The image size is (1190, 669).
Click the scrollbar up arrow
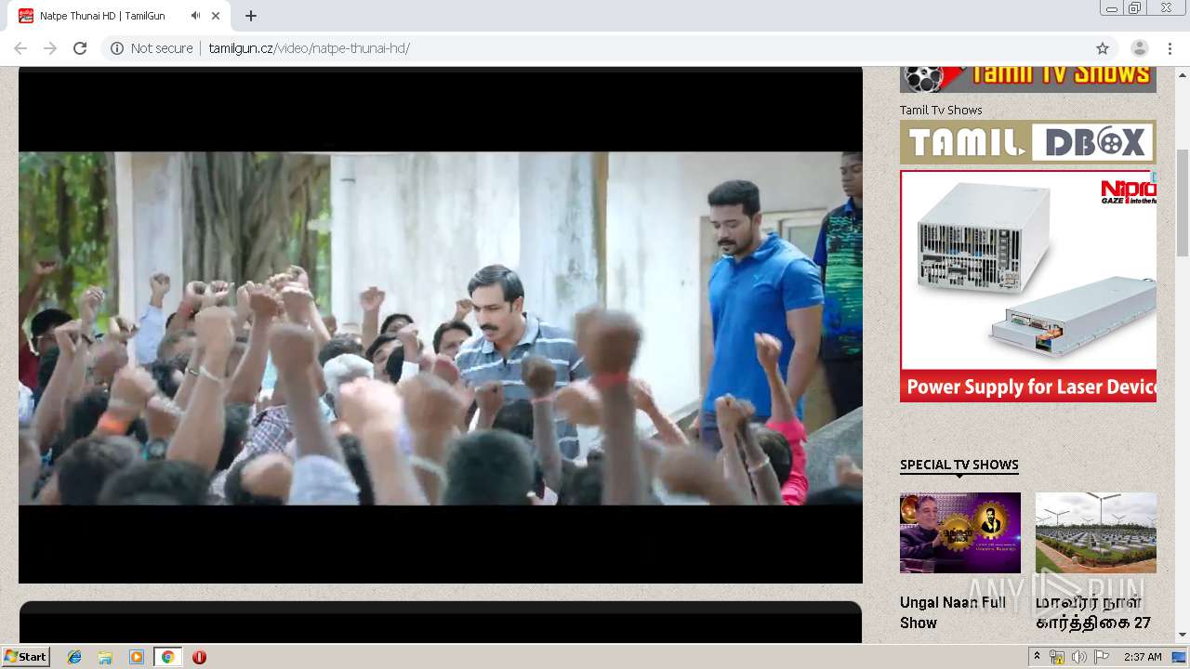click(1183, 73)
